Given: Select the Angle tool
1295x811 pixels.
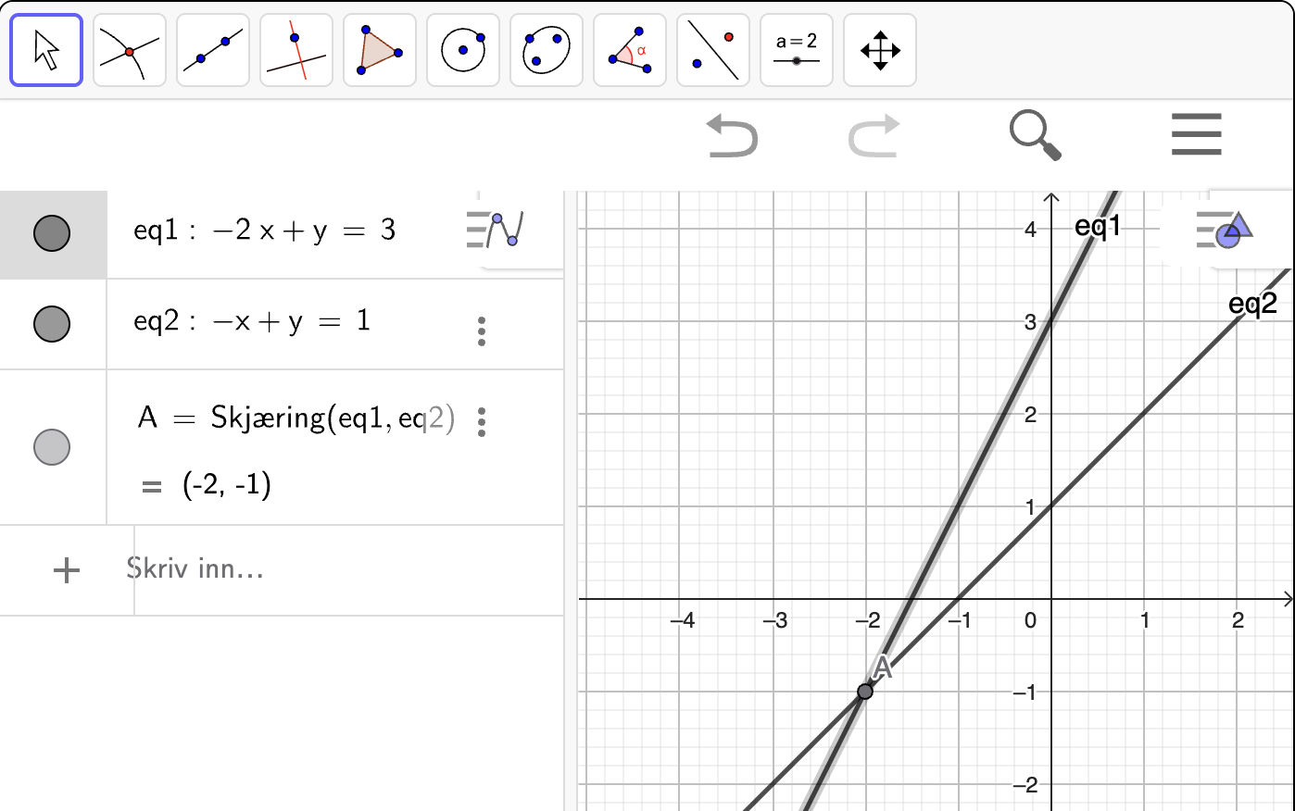Looking at the screenshot, I should coord(630,50).
